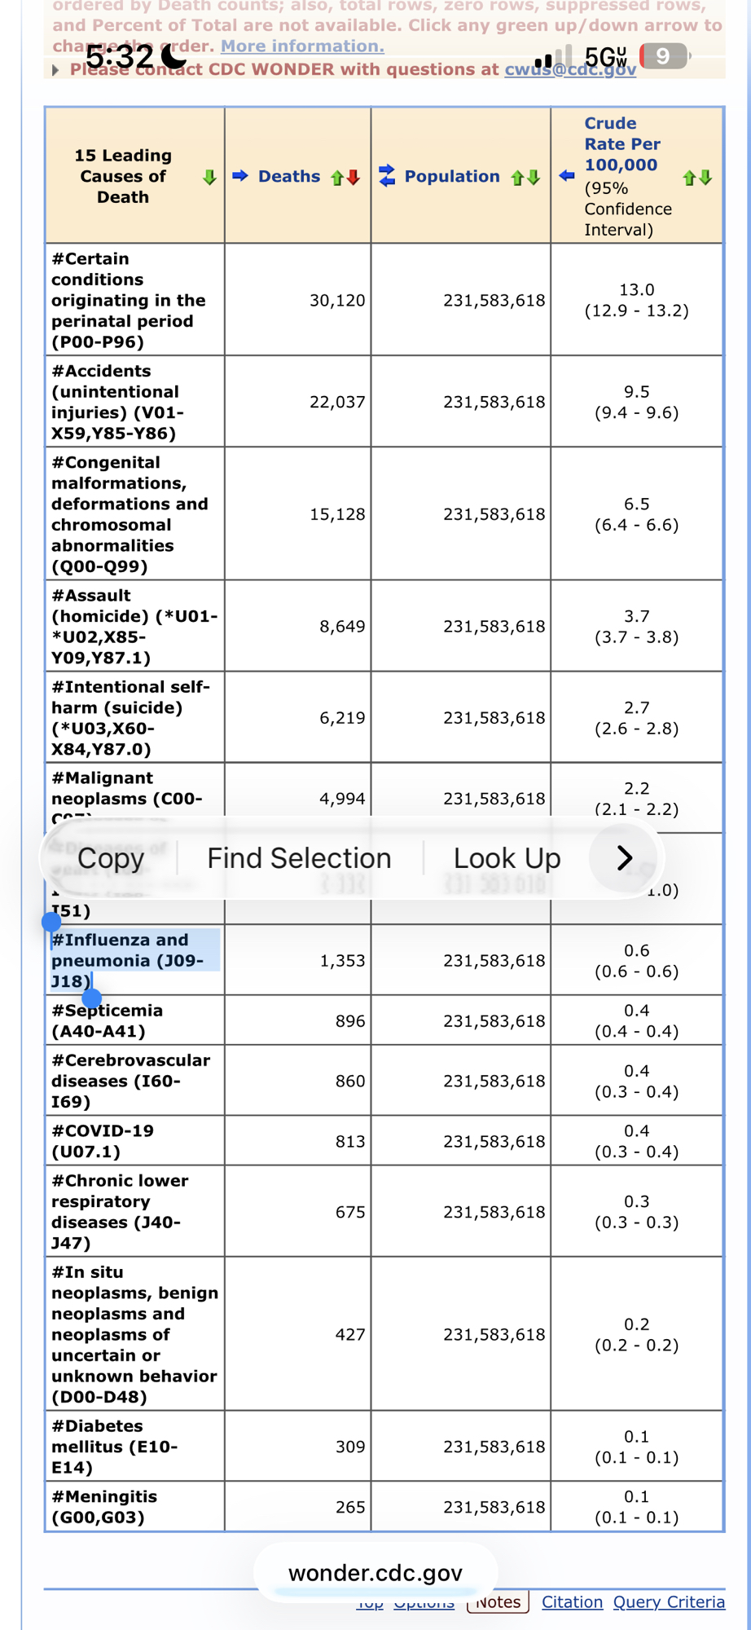Sort Population ascending with green up arrow

point(516,178)
